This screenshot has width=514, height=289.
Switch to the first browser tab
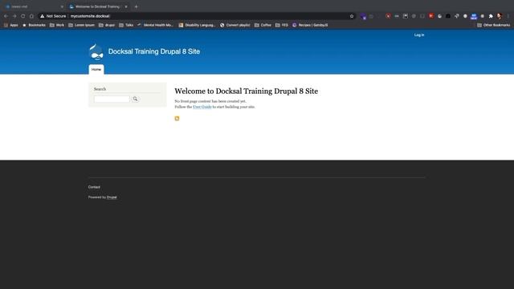pos(33,6)
